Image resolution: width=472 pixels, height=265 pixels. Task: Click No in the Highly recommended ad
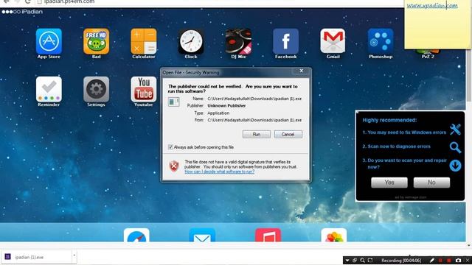pyautogui.click(x=431, y=183)
